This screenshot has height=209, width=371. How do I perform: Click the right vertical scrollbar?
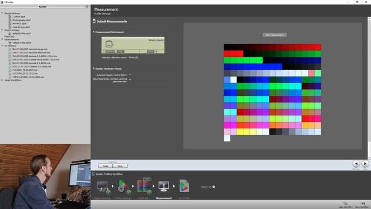(369, 88)
